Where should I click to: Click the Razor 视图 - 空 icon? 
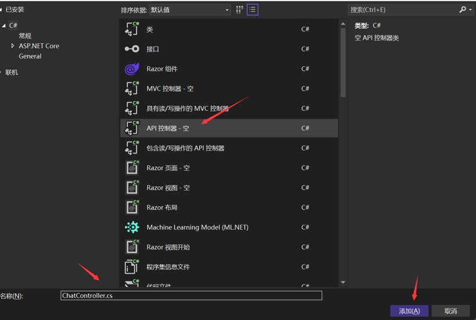132,188
